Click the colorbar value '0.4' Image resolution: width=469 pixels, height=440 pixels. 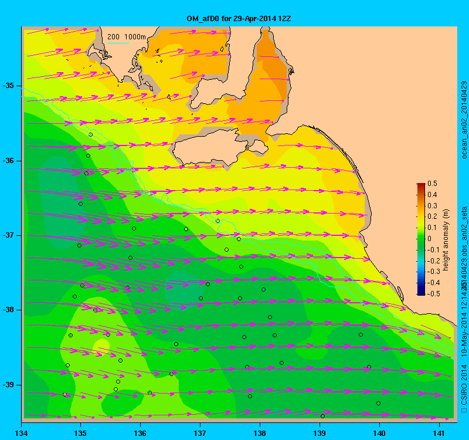[432, 195]
